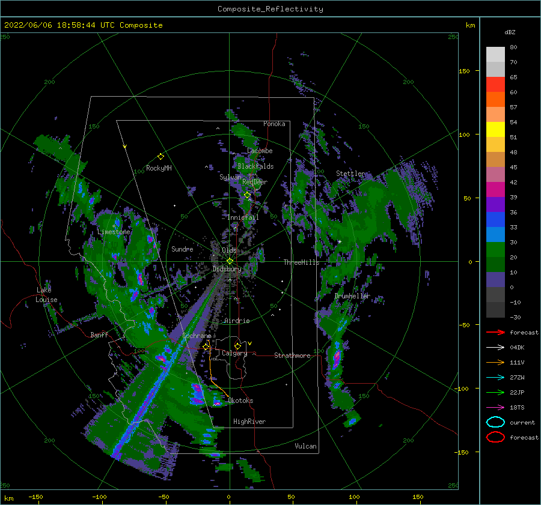
Task: Click the RedDeer city label
Action: click(x=255, y=182)
